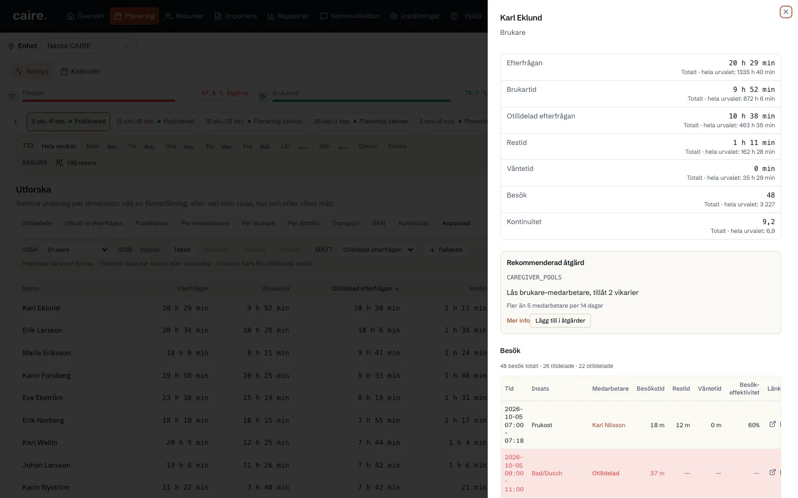Screen dimensions: 798x498
Task: Click the location pin icon beside Enhet
Action: coord(11,46)
